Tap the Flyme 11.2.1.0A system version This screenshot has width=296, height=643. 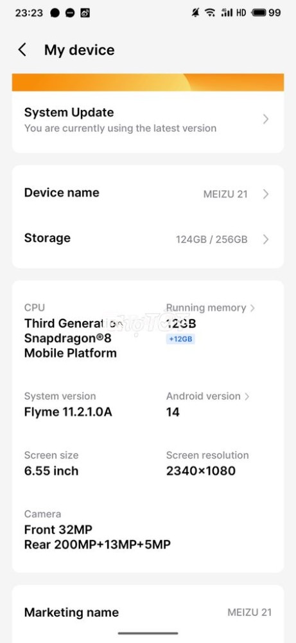coord(68,412)
